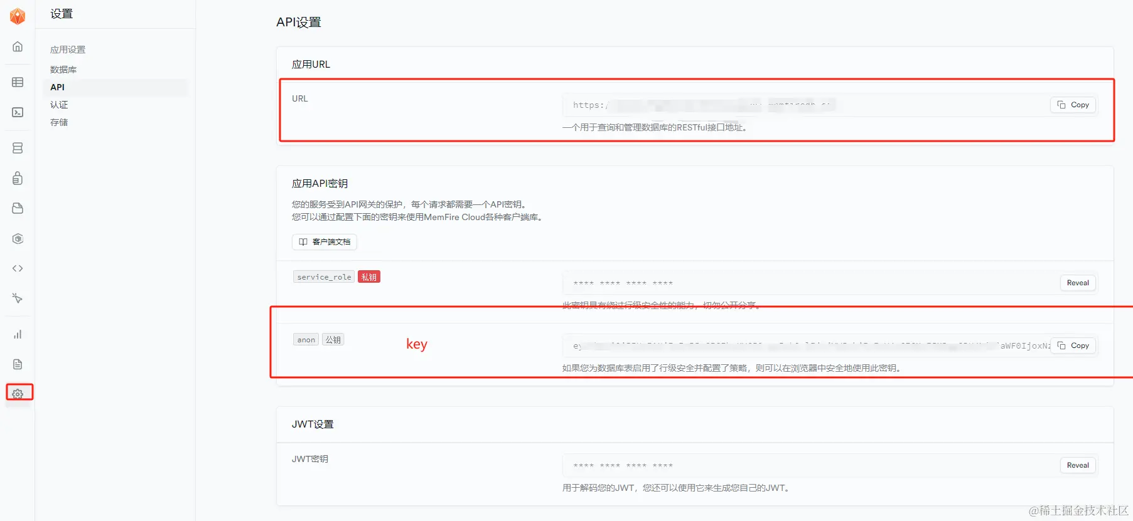Viewport: 1133px width, 521px height.
Task: Click the red 私钥 badge
Action: [369, 277]
